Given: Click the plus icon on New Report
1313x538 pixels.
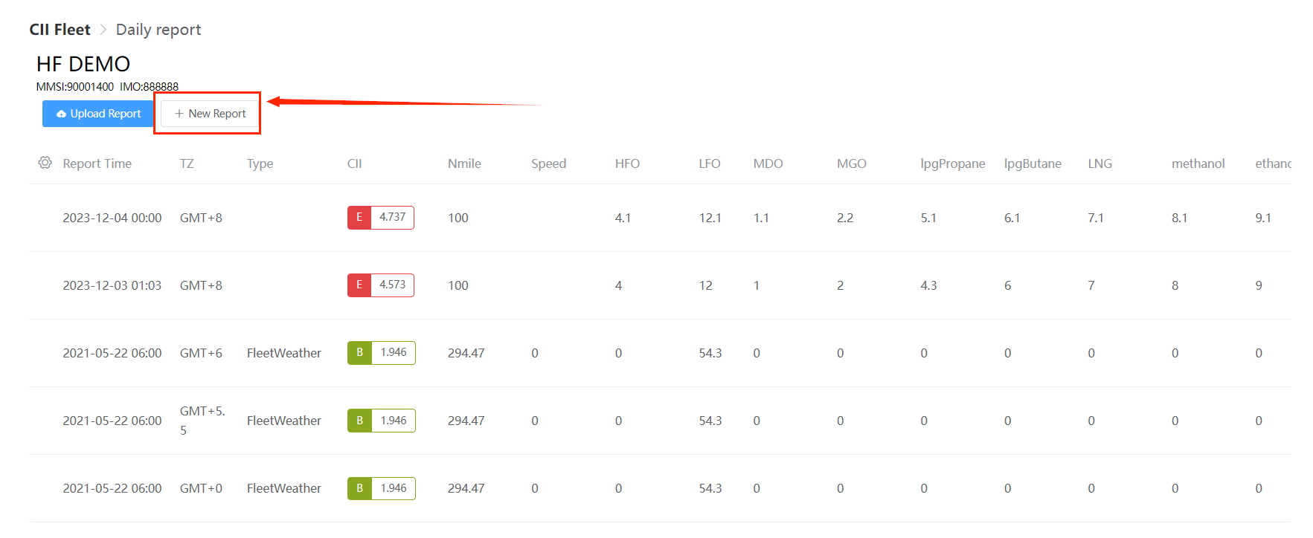Looking at the screenshot, I should coord(179,114).
